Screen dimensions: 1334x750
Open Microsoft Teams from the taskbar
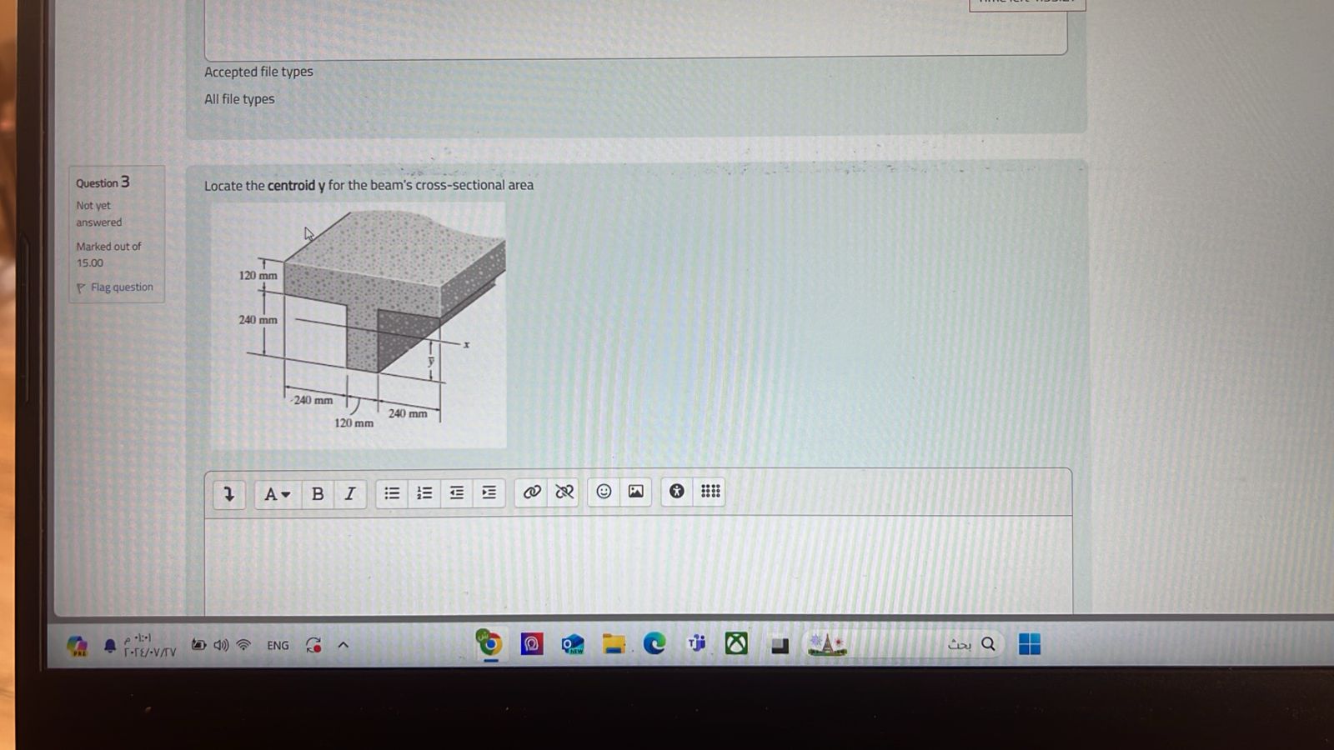point(695,643)
